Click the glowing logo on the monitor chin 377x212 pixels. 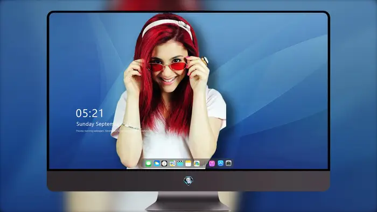(188, 181)
